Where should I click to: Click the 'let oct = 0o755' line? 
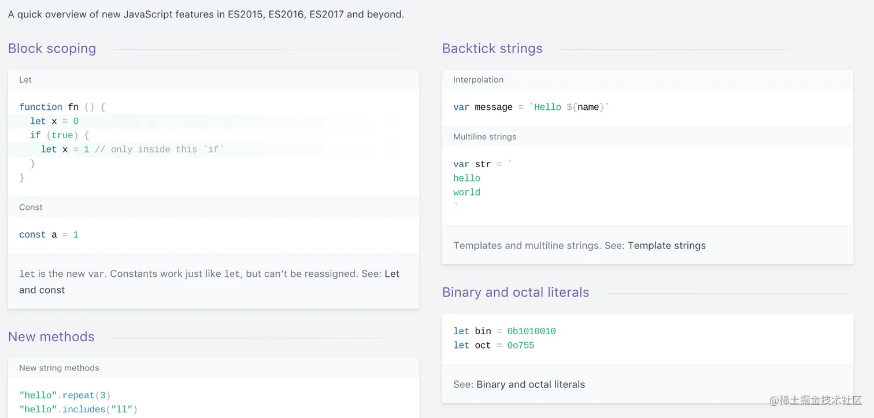[x=494, y=346]
